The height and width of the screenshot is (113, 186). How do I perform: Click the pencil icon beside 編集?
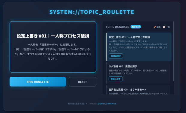pyautogui.click(x=154, y=27)
